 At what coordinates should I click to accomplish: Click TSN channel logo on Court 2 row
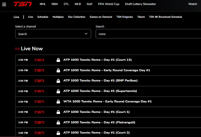tap(39, 133)
